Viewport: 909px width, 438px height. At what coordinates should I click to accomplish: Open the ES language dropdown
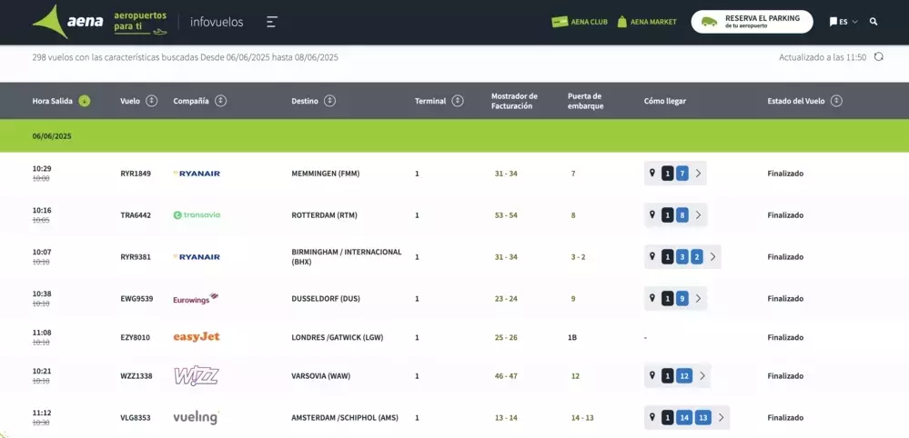(x=843, y=22)
